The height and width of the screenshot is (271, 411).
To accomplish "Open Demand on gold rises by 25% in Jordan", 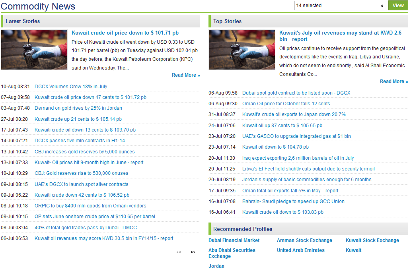I will pos(78,108).
